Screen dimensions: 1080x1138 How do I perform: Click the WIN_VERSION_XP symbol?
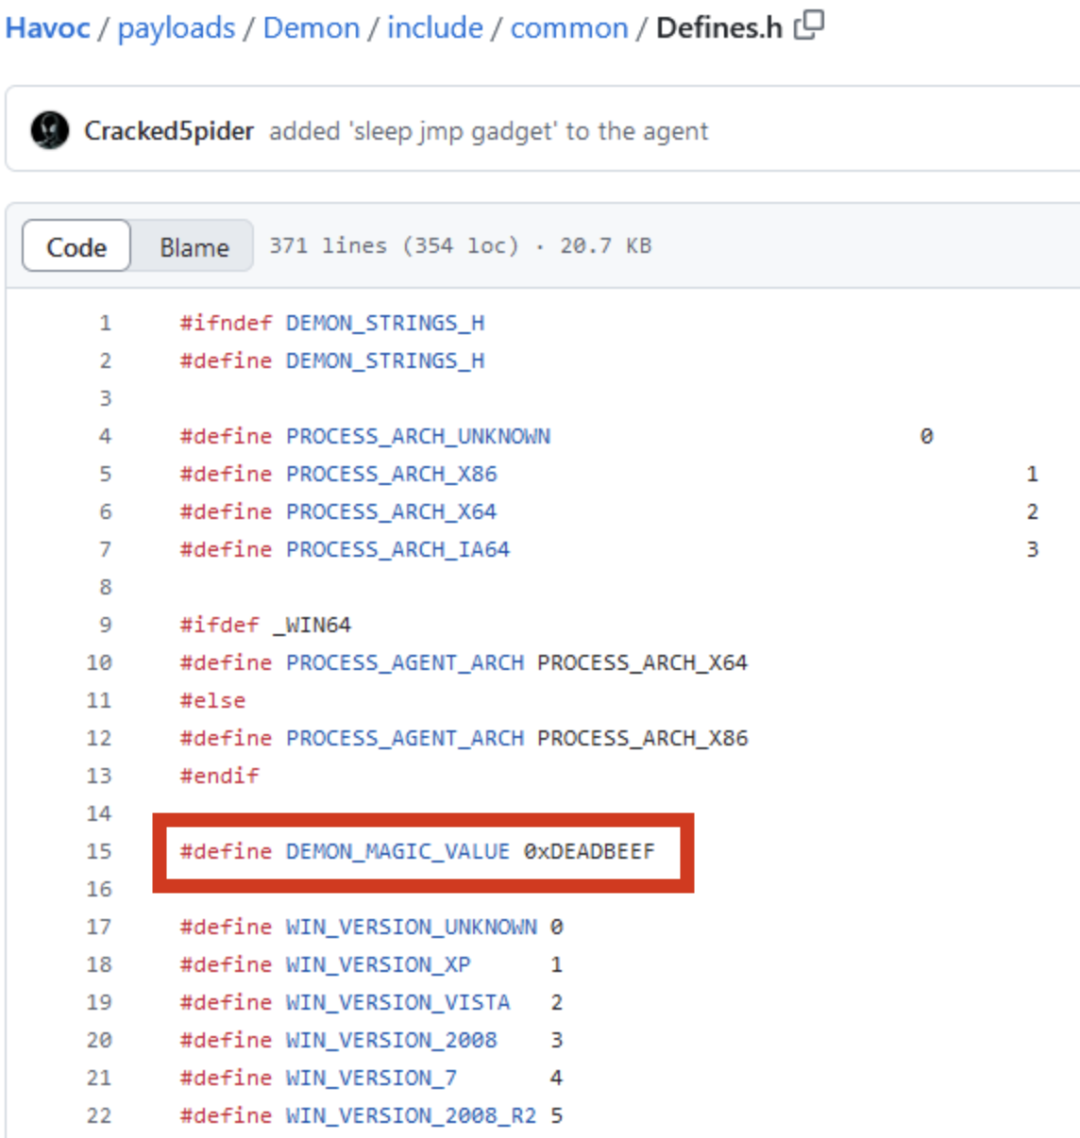(378, 964)
